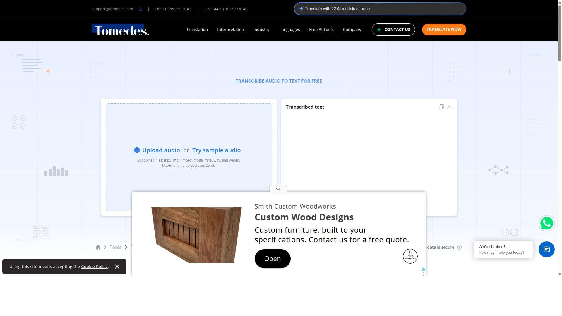Click the Tomedes logo
The height and width of the screenshot is (316, 562).
120,30
